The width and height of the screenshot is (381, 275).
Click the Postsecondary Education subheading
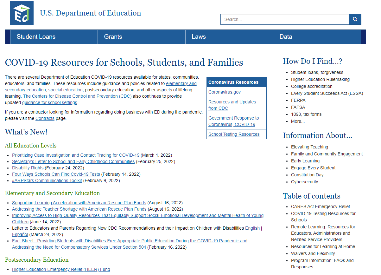(x=37, y=260)
